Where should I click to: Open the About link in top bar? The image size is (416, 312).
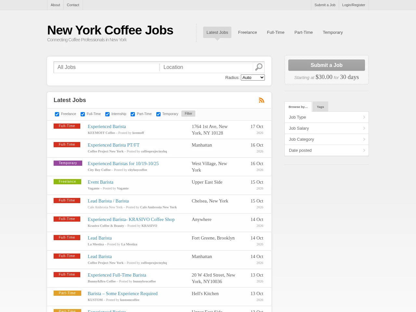[x=55, y=5]
